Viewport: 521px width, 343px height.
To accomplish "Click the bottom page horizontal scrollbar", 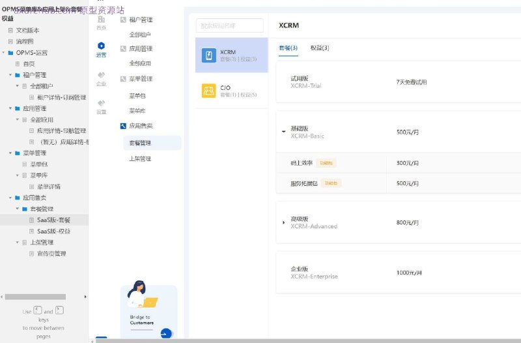I will click(308, 341).
